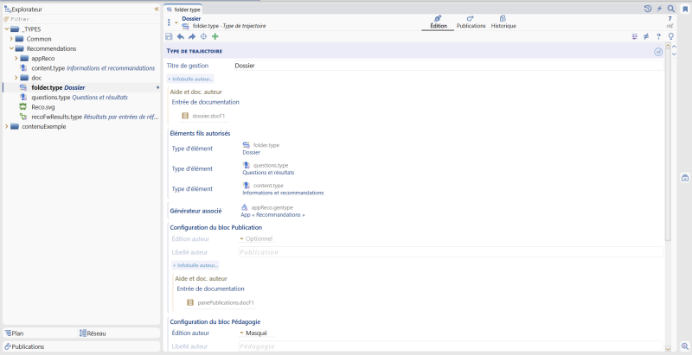Viewport: 692px width, 355px height.
Task: Open search with the magnifier icon
Action: (x=671, y=9)
